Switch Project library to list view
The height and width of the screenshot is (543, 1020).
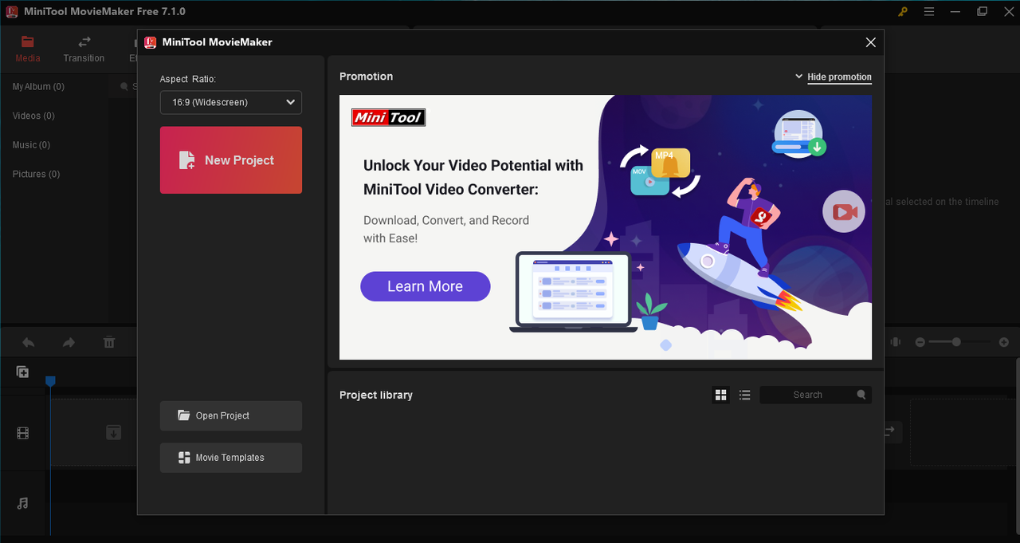(x=744, y=394)
